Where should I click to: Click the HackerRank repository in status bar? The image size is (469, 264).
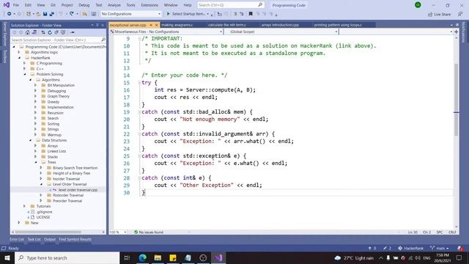coord(410,248)
